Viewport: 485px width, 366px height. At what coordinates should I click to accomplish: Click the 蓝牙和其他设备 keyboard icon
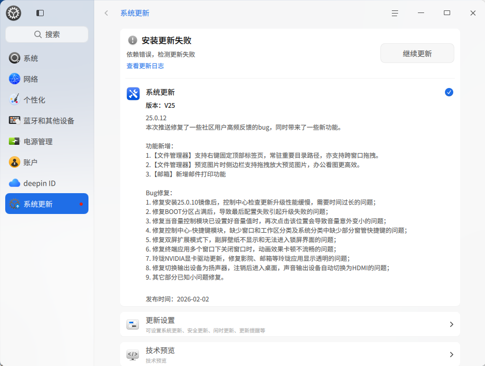click(x=15, y=121)
